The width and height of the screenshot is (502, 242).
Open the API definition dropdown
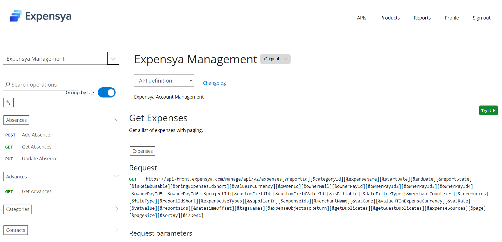click(164, 80)
